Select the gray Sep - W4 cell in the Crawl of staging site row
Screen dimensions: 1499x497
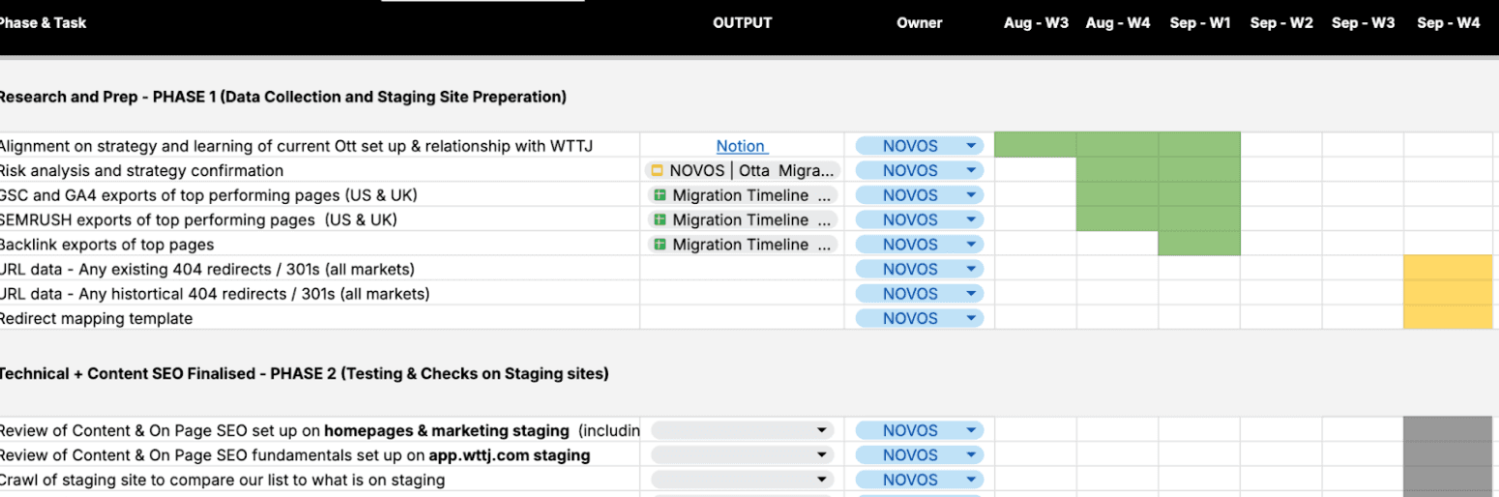1448,480
